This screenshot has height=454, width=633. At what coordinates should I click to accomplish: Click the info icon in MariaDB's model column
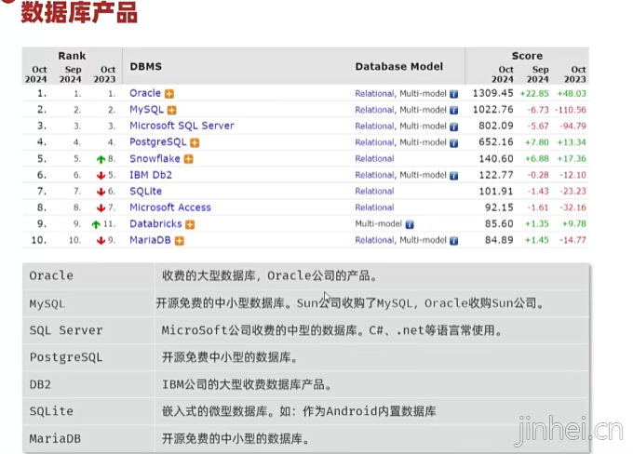(453, 241)
